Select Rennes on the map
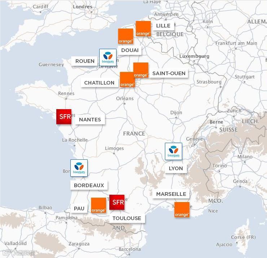 click(66, 94)
